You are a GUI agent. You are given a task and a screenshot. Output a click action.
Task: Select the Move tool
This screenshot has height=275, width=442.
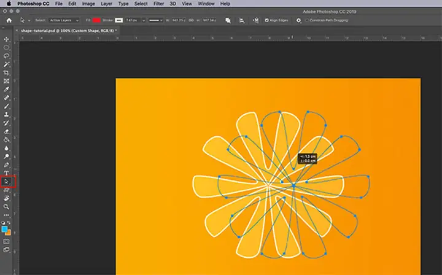[6, 39]
